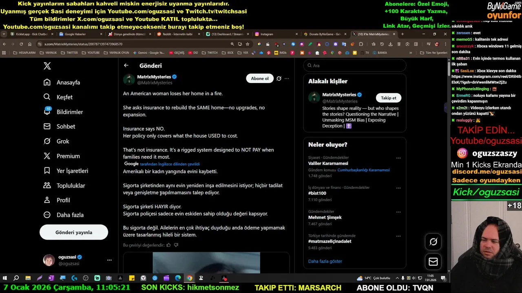Switch to the Dashboard / Stream tab
Viewport: 522px width, 293px height.
point(227,34)
